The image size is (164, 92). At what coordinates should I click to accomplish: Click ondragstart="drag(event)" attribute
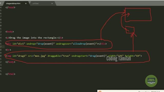point(89,56)
